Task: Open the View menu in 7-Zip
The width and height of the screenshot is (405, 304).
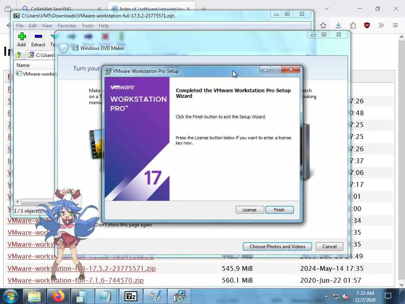Action: 47,26
